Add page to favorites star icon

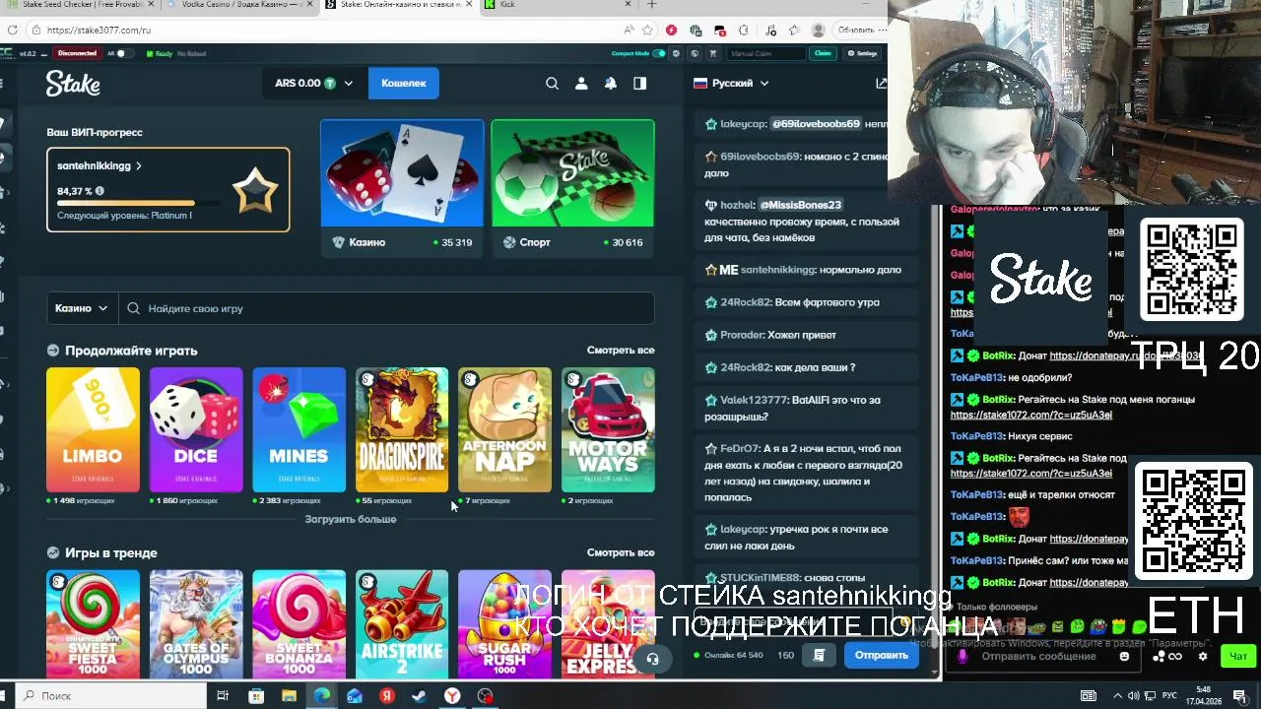point(647,31)
